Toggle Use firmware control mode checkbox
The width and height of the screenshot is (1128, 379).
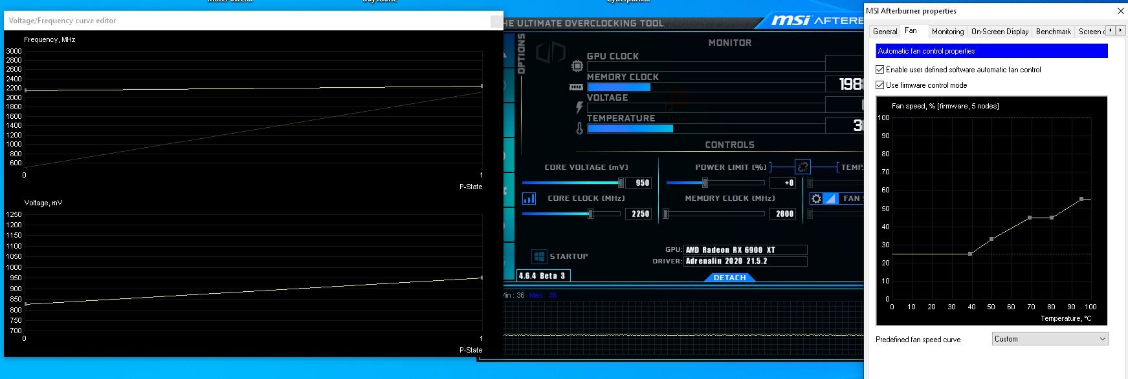pyautogui.click(x=879, y=85)
